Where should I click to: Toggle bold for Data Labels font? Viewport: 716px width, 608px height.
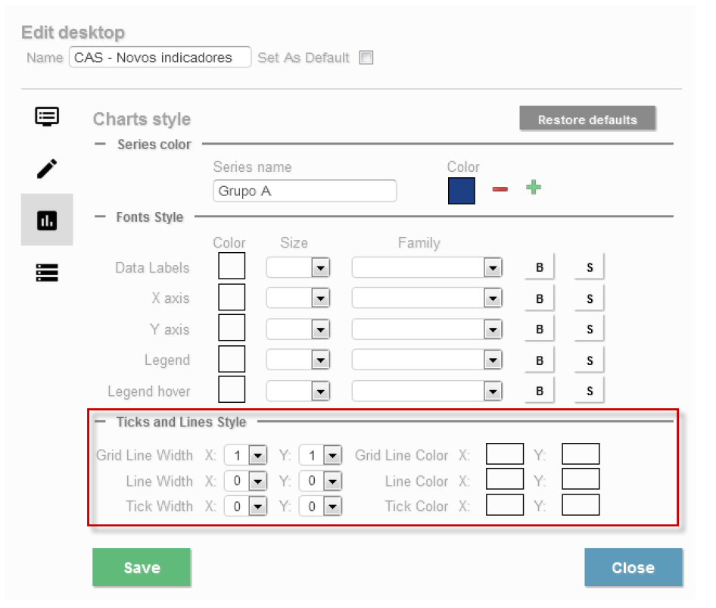click(540, 267)
